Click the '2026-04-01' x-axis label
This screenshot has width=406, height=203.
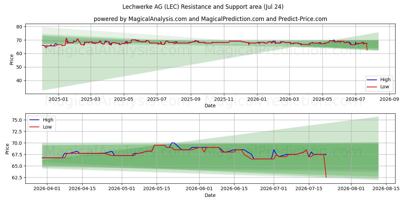[47, 189]
